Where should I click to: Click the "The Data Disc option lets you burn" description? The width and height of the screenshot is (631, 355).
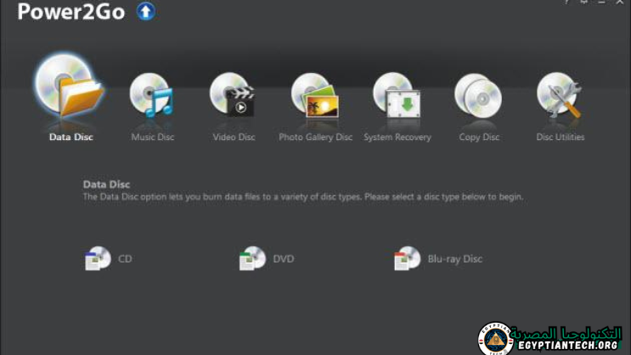pos(302,197)
